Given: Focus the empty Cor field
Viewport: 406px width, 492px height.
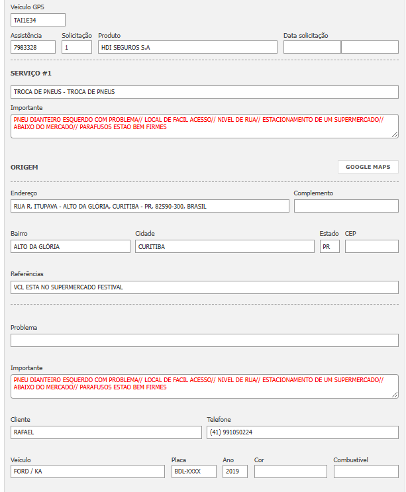Looking at the screenshot, I should point(290,471).
